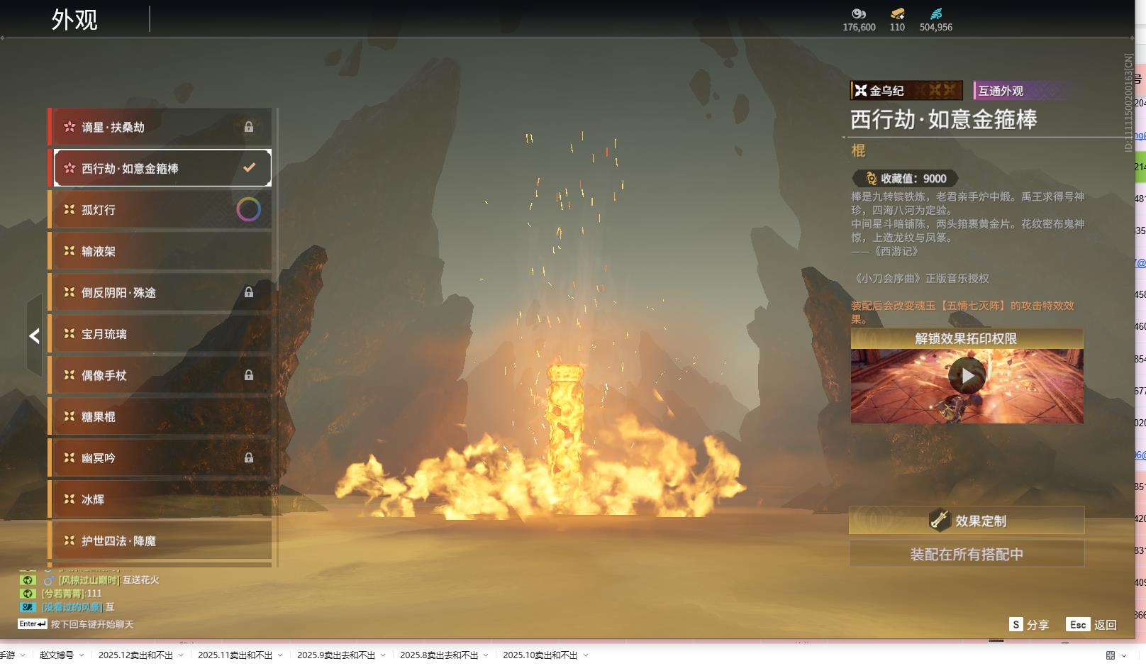The image size is (1146, 666).
Task: Collapse the skin list with left arrow
Action: (34, 336)
